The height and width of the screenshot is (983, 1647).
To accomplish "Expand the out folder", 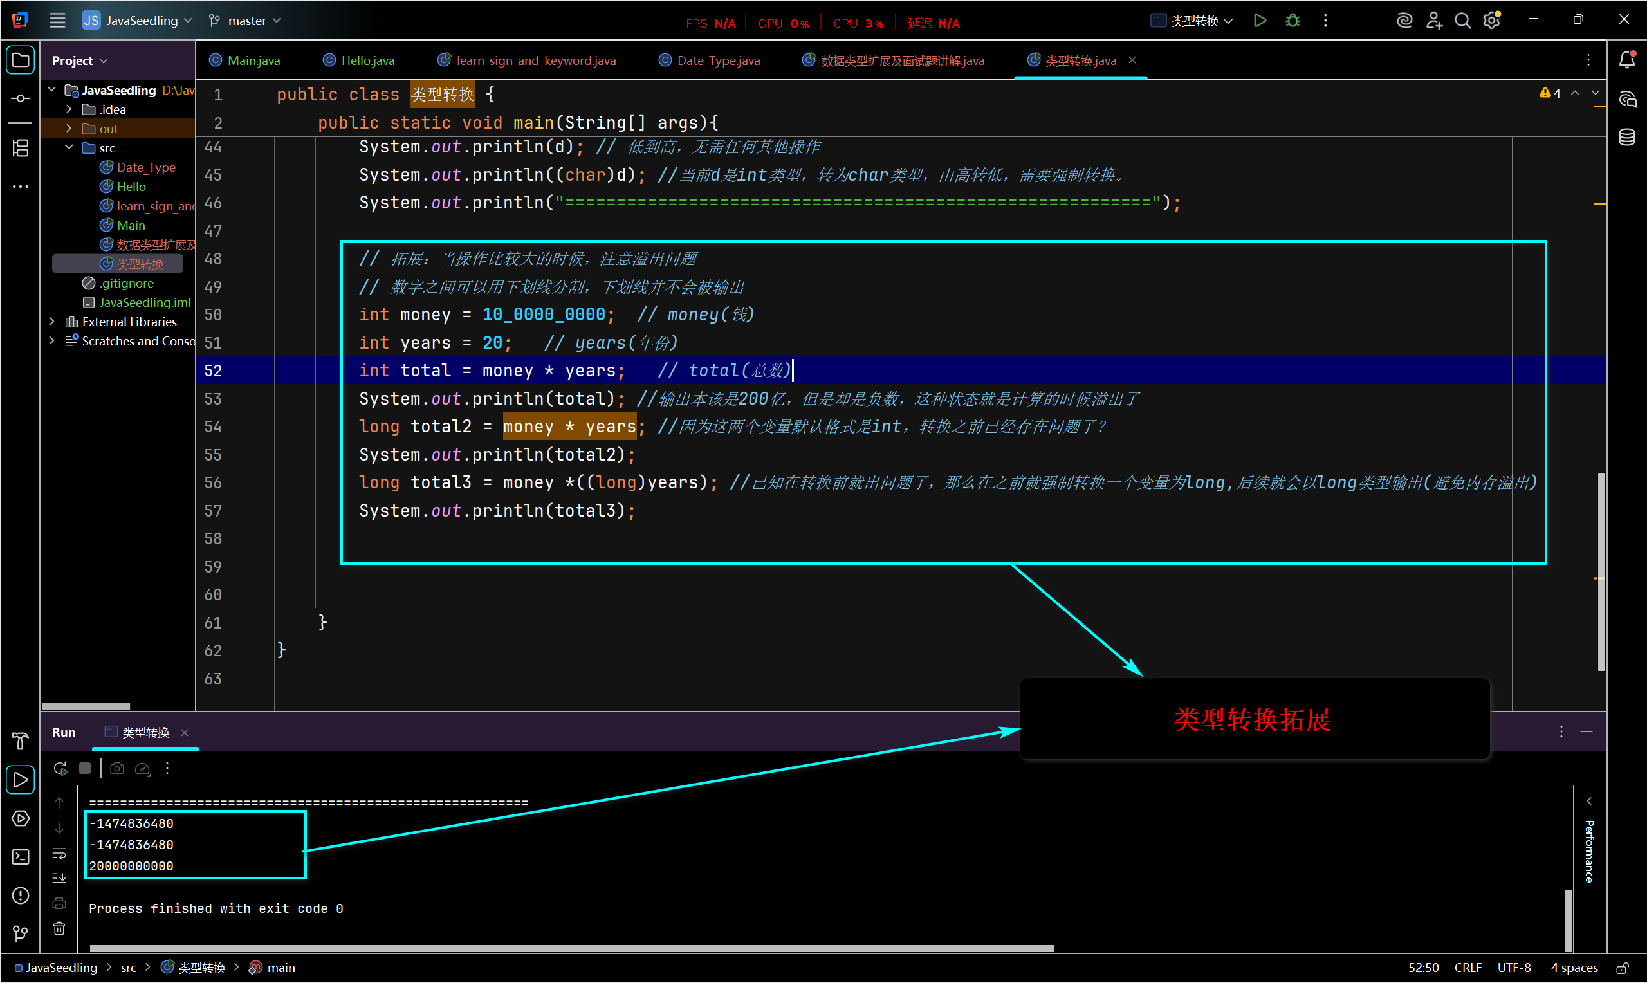I will 69,128.
